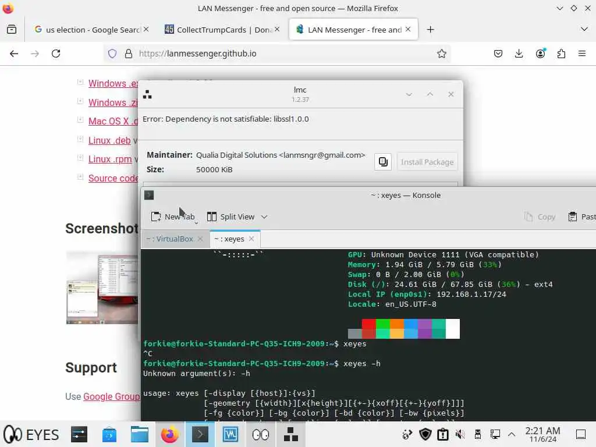Open the Split View dropdown arrow

[264, 217]
